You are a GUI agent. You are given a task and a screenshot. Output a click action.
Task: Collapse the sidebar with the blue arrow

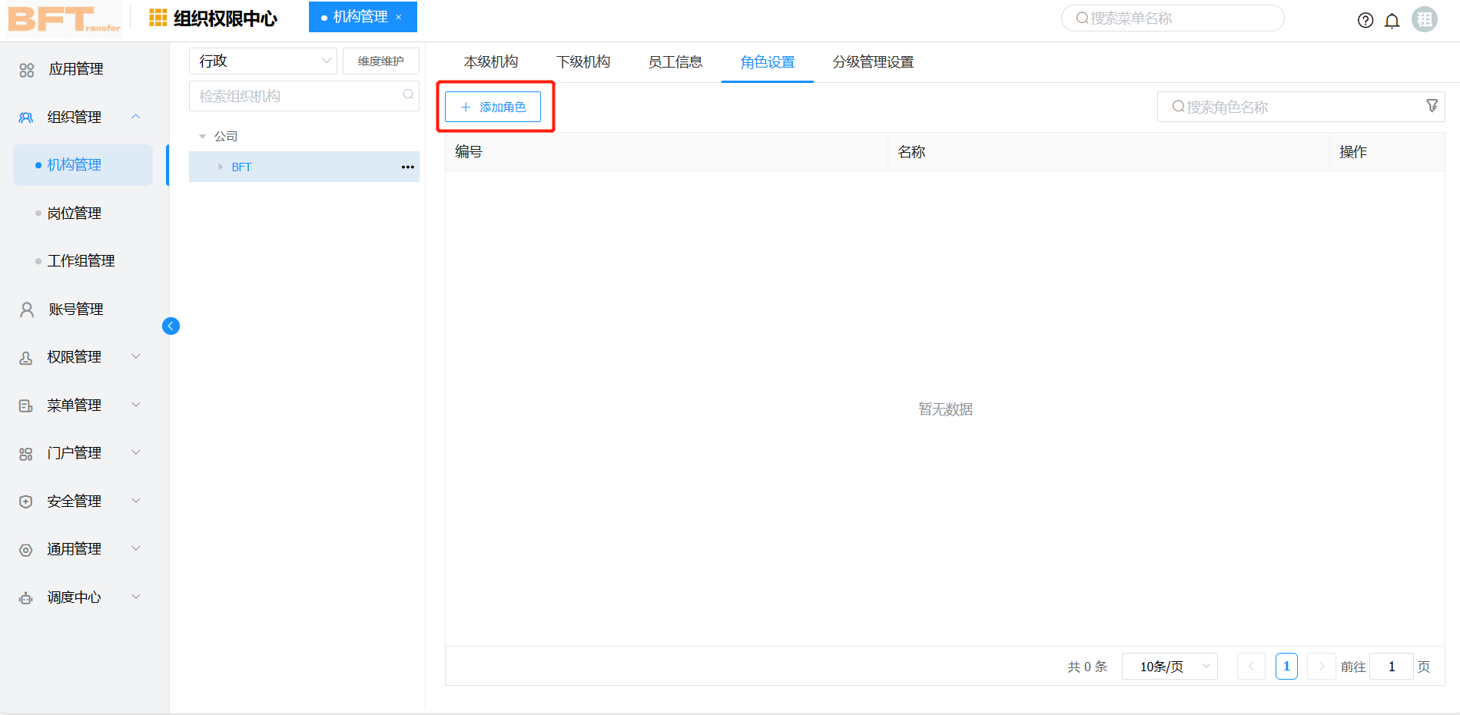(171, 326)
